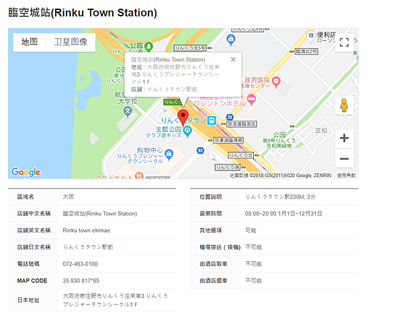403x314 pixels.
Task: Click the りんくう北 intersection label
Action: [241, 155]
